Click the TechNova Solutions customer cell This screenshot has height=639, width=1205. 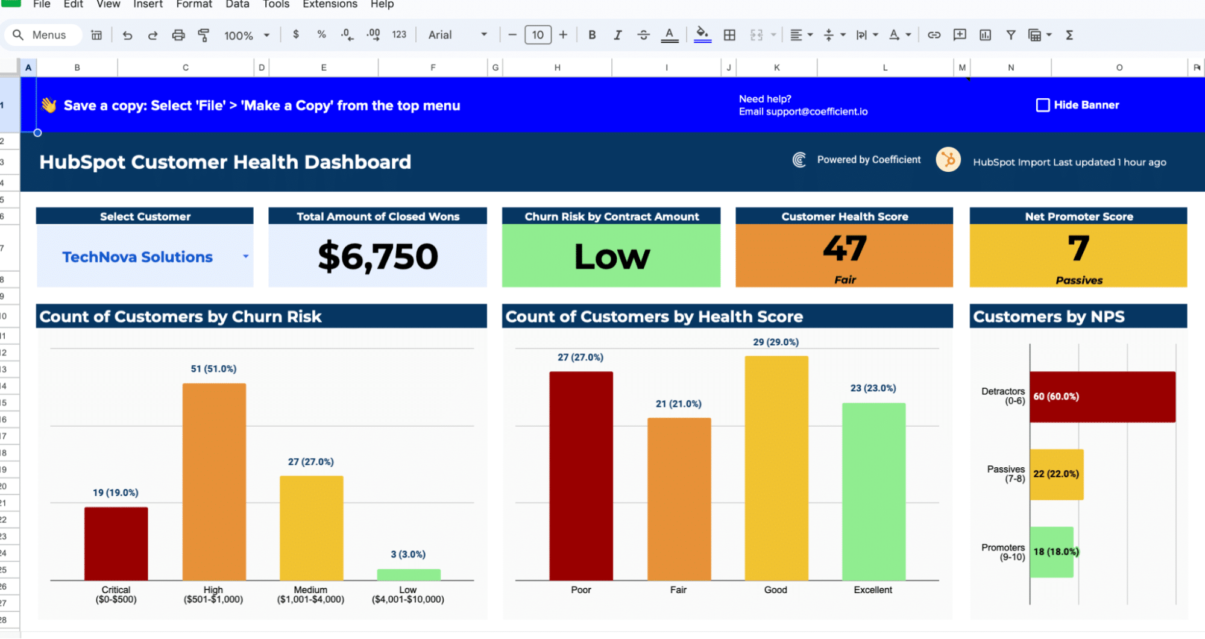pyautogui.click(x=145, y=256)
